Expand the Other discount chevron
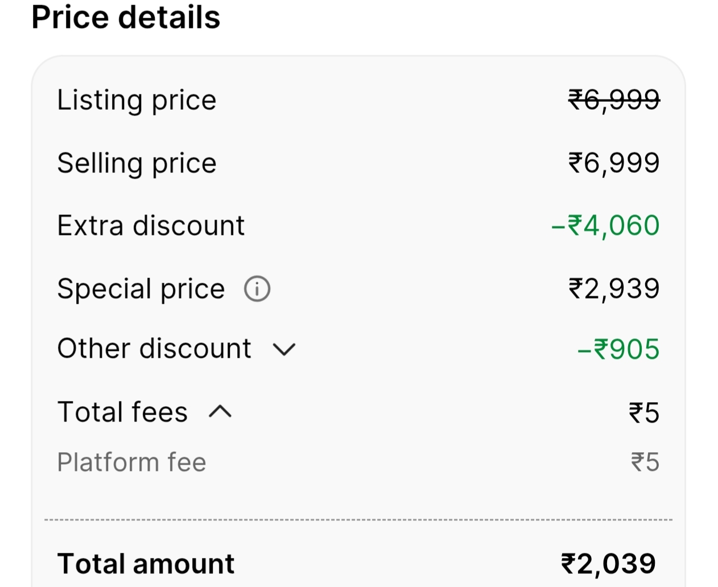Viewport: 718px width, 587px height. [x=284, y=349]
